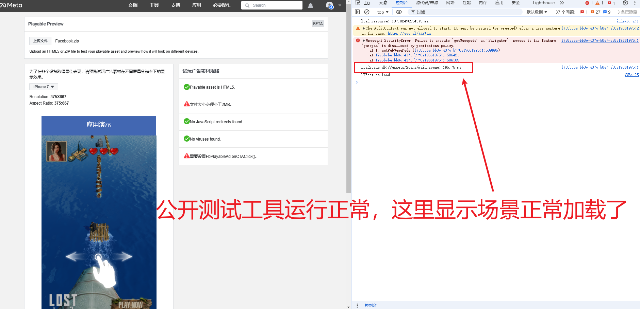Open the iPhone 7 device dropdown
640x309 pixels.
44,87
